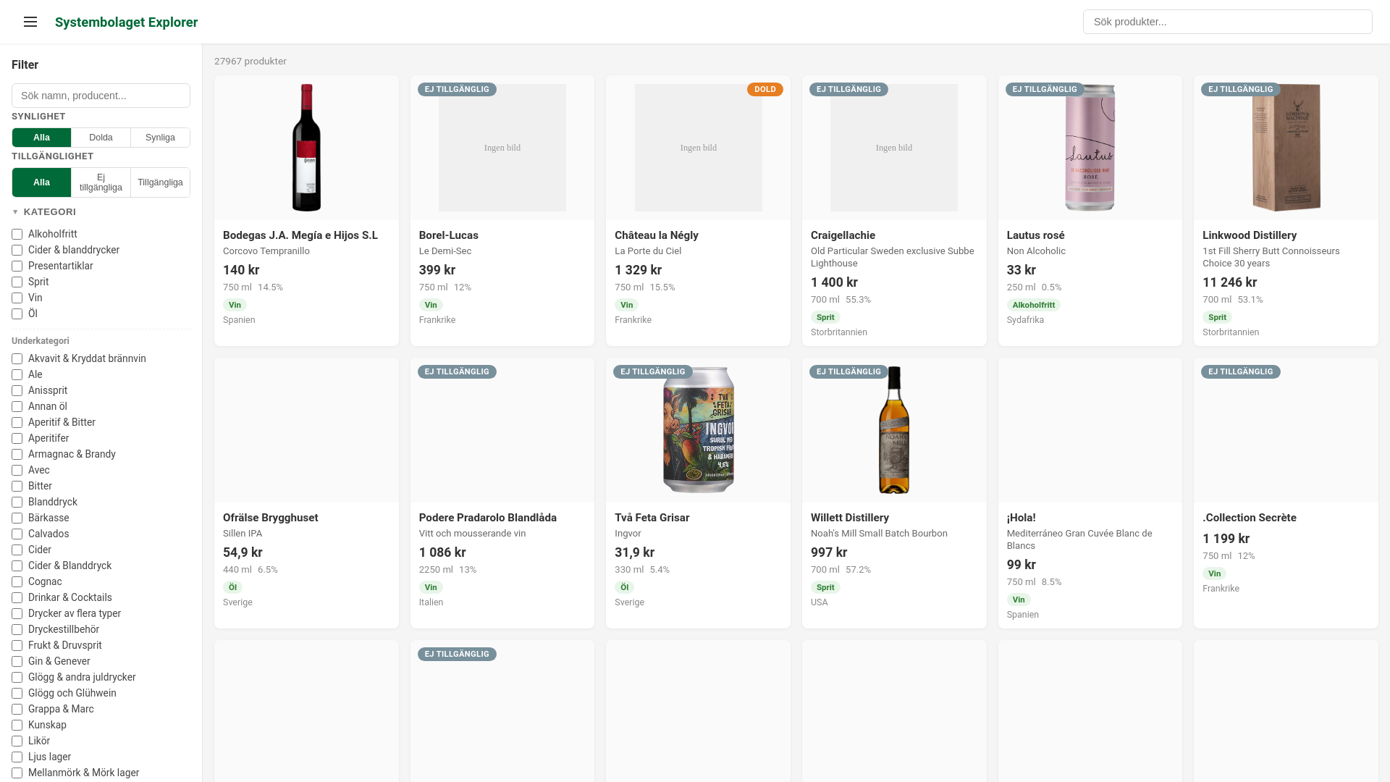This screenshot has width=1390, height=782.
Task: Enable Gin & Genever filter
Action: pyautogui.click(x=17, y=662)
